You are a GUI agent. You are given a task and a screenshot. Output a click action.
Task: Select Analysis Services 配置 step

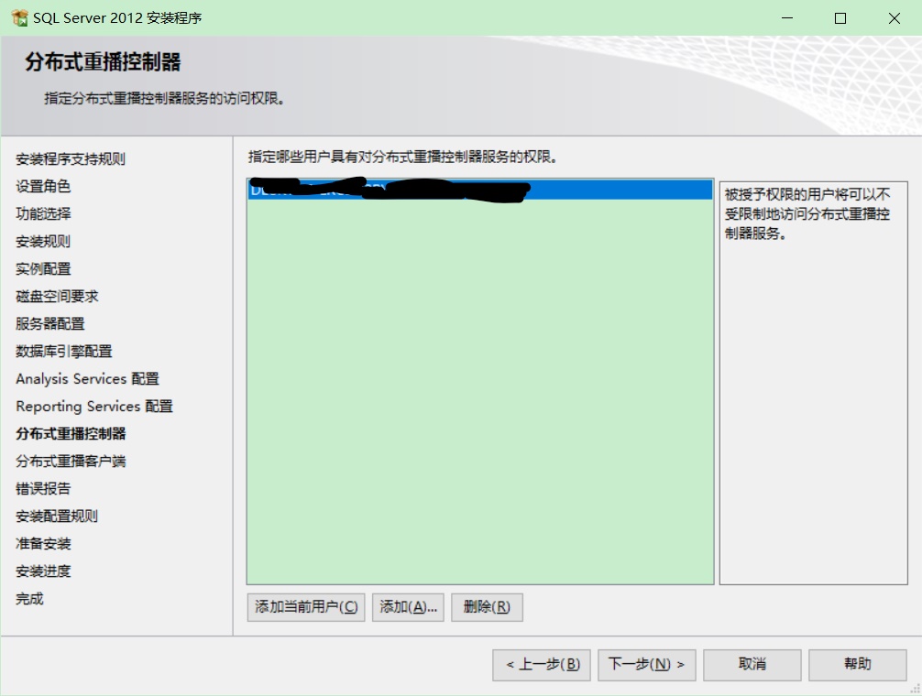[88, 379]
